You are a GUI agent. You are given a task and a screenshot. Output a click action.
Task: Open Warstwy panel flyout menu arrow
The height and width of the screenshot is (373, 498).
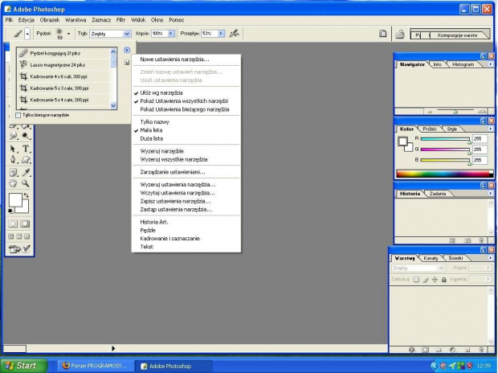coord(491,258)
